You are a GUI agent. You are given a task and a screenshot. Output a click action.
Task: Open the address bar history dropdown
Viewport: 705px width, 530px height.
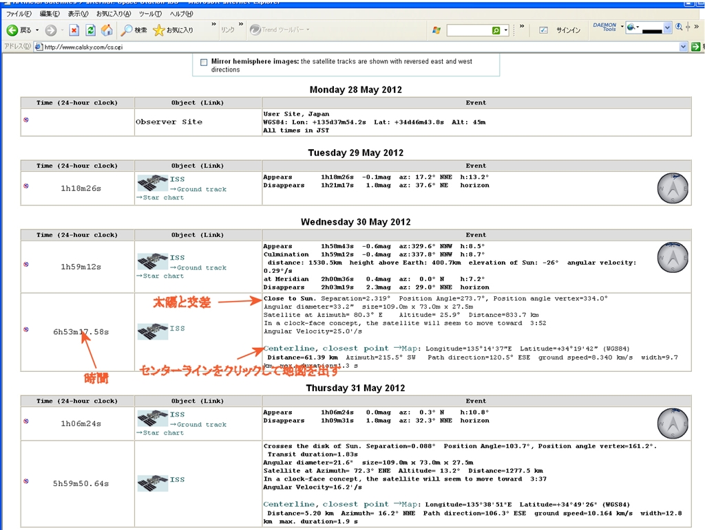(x=684, y=47)
